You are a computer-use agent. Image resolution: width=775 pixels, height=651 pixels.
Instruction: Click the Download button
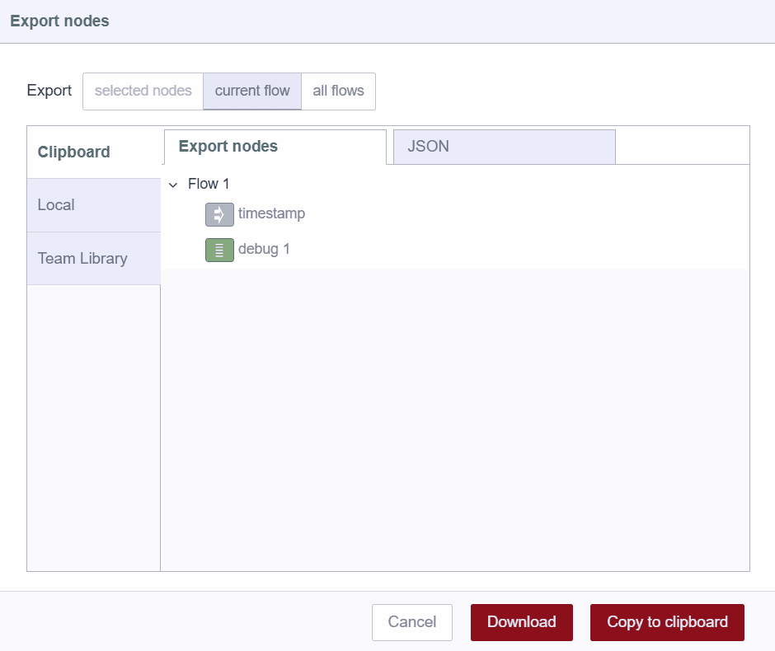pos(521,622)
